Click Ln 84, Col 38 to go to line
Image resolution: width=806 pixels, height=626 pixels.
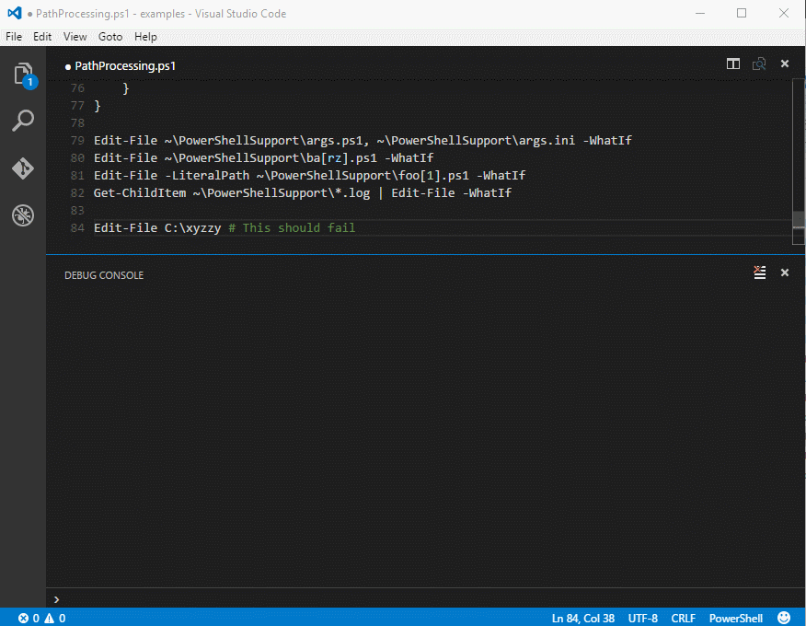(582, 618)
